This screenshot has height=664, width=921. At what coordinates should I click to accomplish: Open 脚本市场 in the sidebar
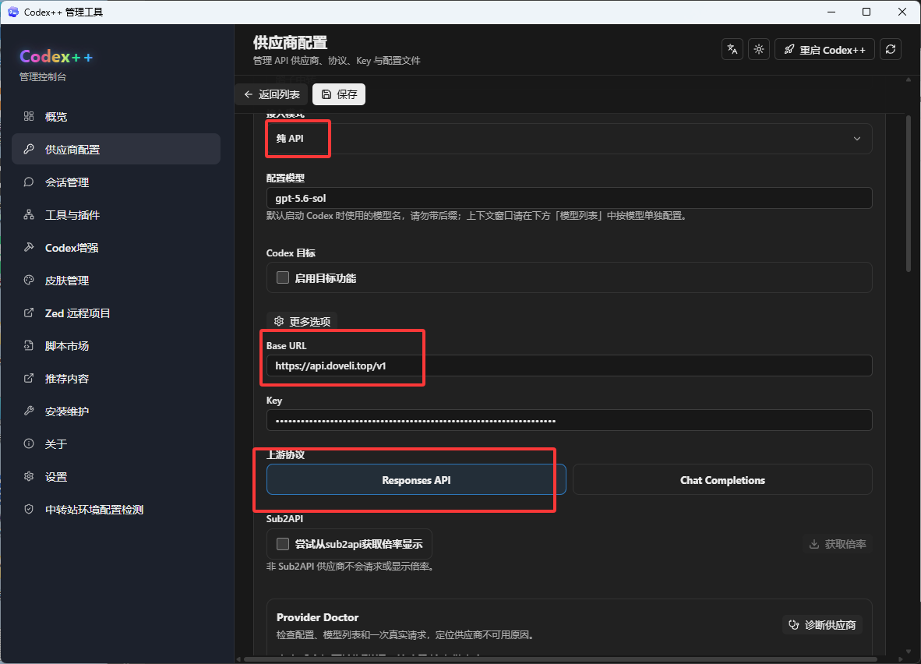point(116,345)
